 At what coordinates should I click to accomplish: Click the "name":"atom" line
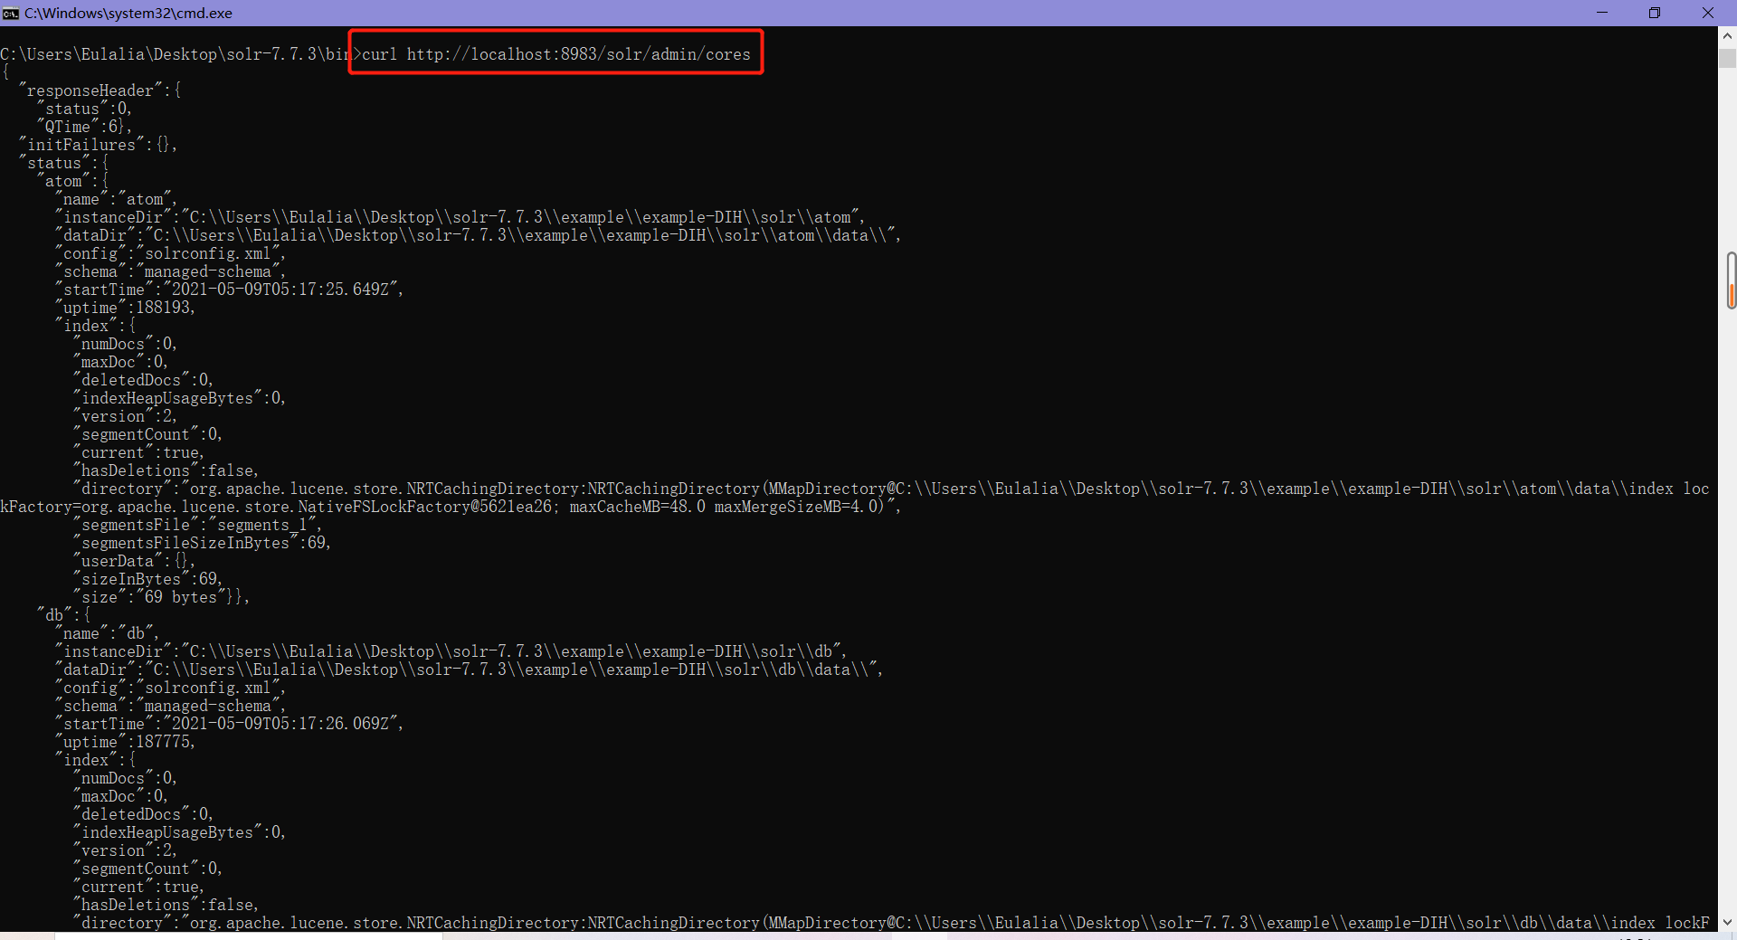pyautogui.click(x=116, y=199)
